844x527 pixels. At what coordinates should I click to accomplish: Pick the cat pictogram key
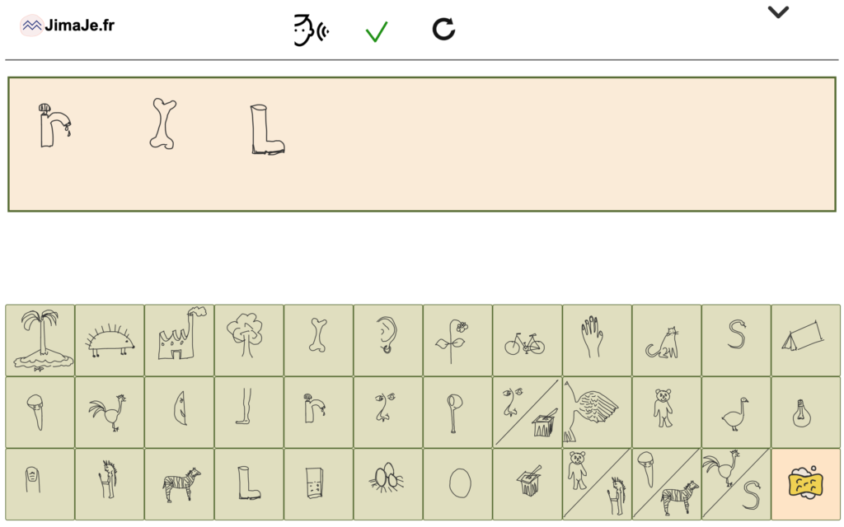(x=667, y=340)
